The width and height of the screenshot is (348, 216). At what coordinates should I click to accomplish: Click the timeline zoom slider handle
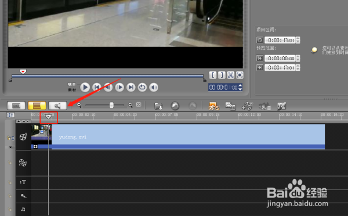(111, 105)
